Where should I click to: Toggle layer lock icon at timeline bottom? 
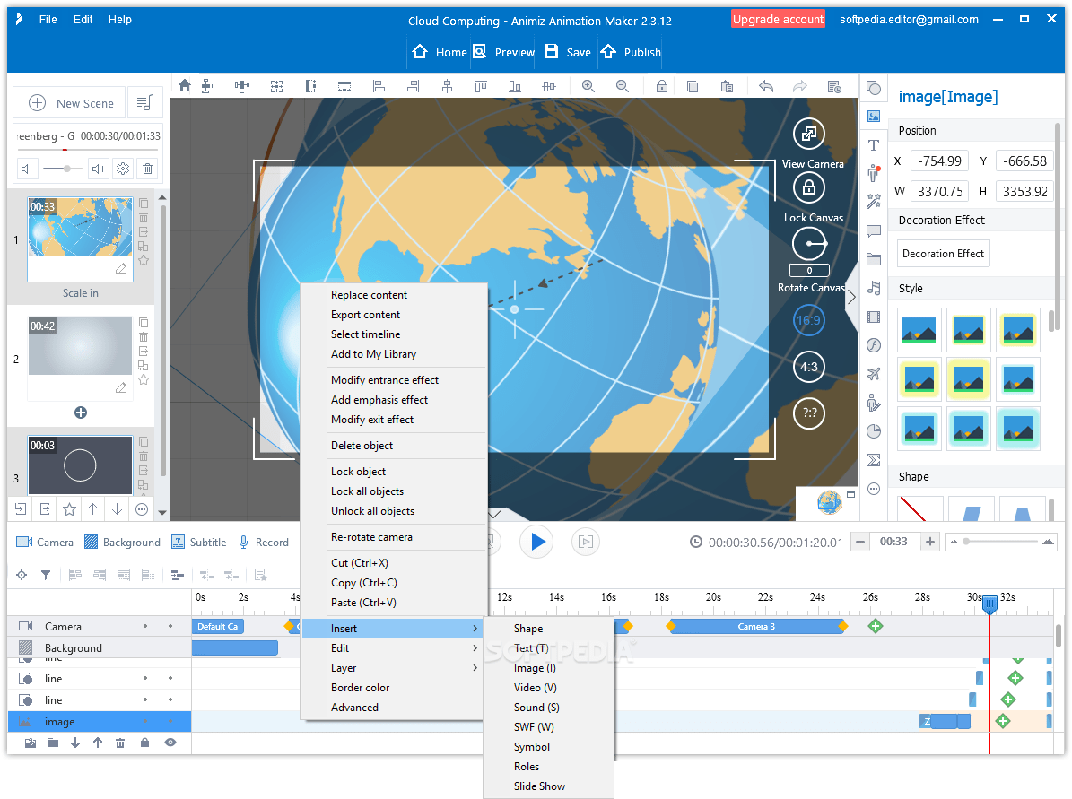coord(145,743)
